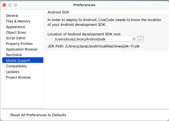Open Object Sizes preferences
Screen dimensions: 169x121
(16, 33)
